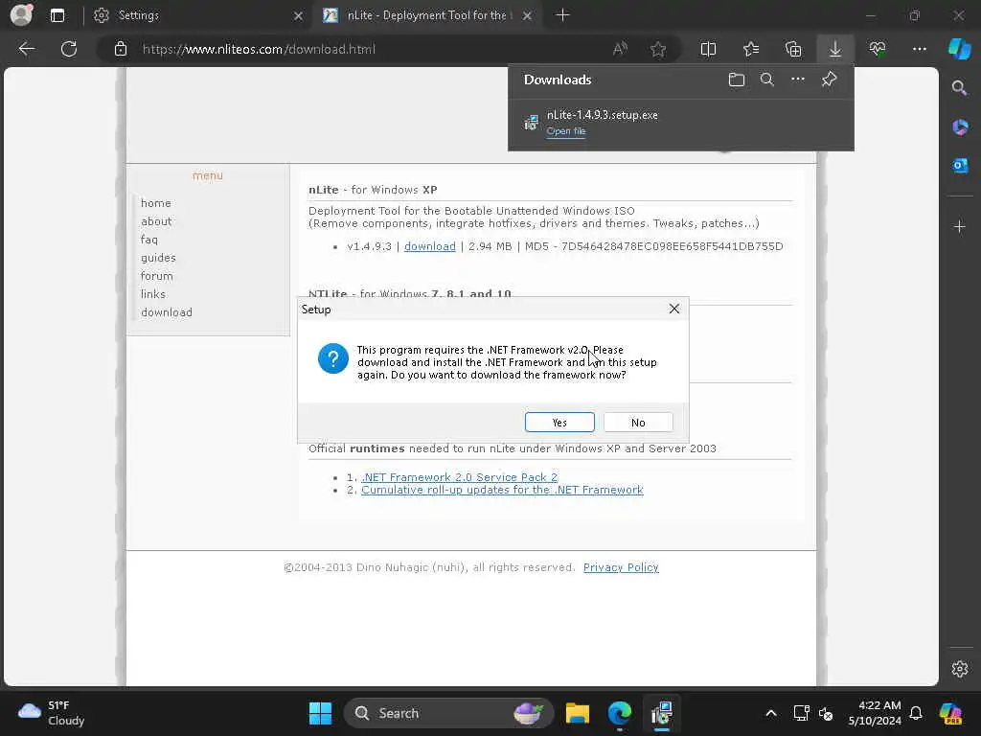Open faq in site menu
981x736 pixels.
coord(148,240)
